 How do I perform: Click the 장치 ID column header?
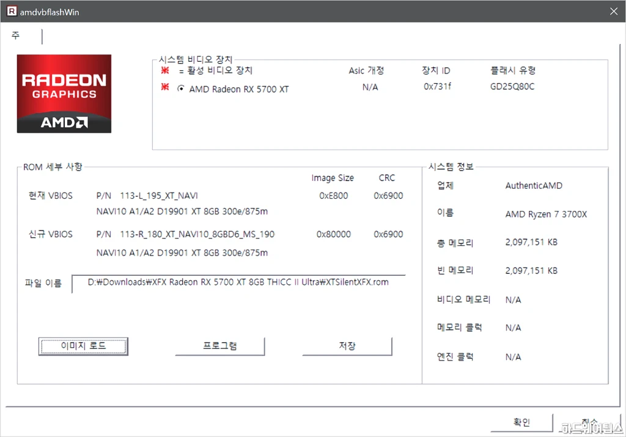coord(436,71)
